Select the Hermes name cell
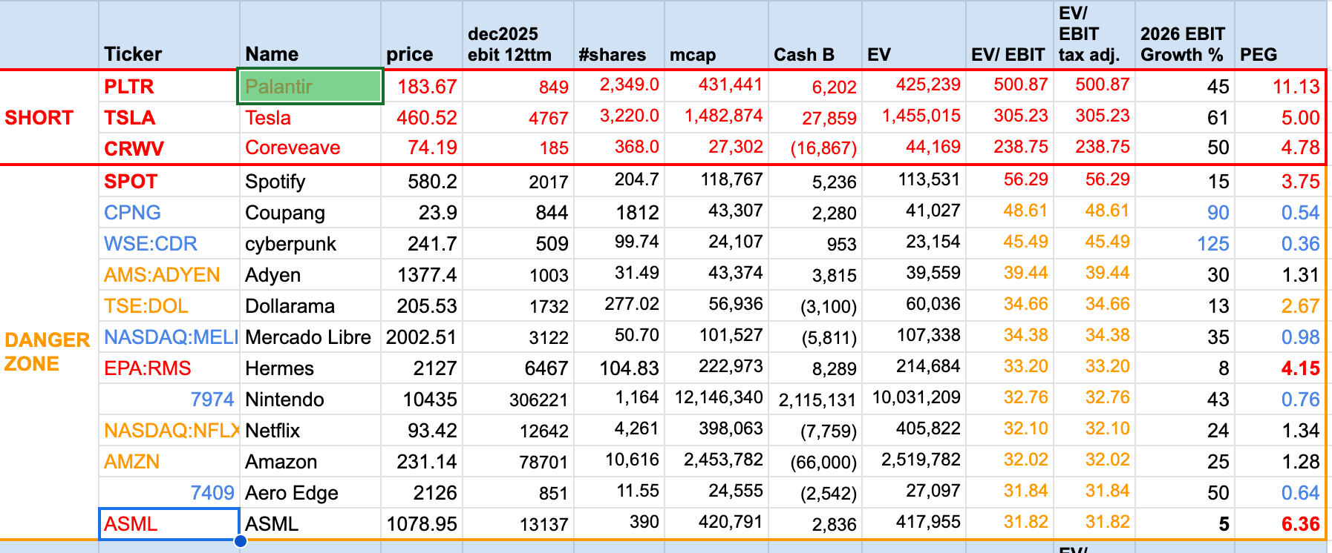Viewport: 1332px width, 553px height. tap(310, 368)
